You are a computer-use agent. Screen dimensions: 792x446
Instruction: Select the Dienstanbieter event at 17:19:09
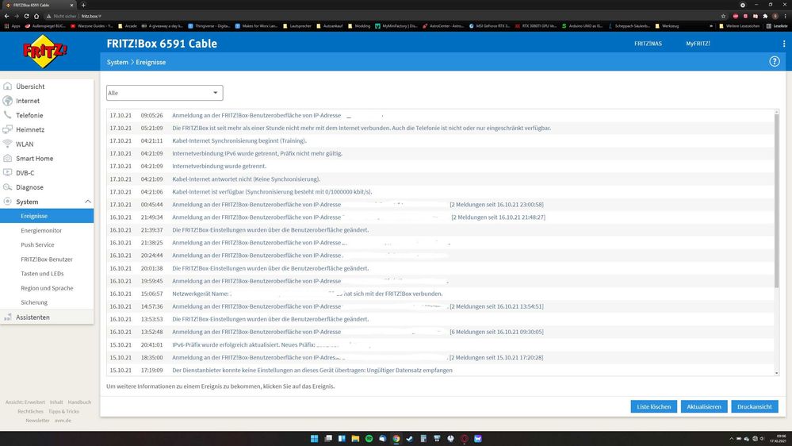click(x=441, y=370)
